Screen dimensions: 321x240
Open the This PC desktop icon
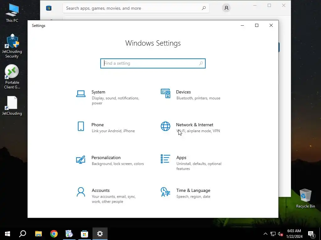pyautogui.click(x=12, y=13)
